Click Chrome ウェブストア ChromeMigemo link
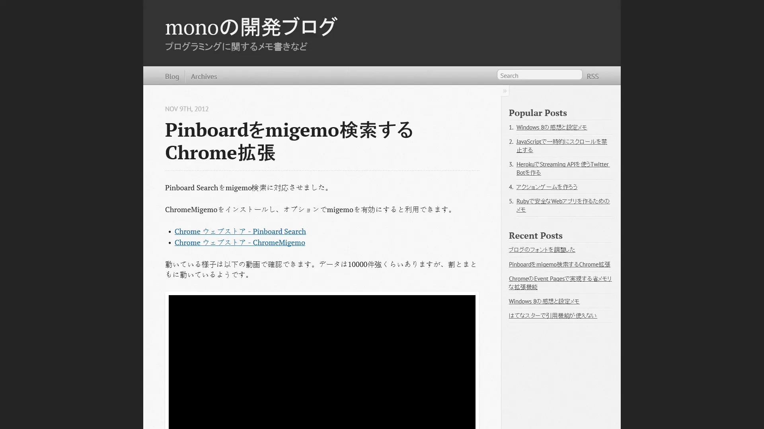The height and width of the screenshot is (429, 764). (x=240, y=242)
